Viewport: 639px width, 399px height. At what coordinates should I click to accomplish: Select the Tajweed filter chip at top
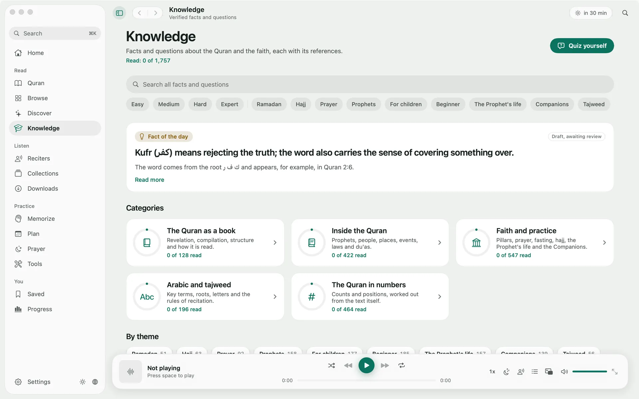point(594,104)
